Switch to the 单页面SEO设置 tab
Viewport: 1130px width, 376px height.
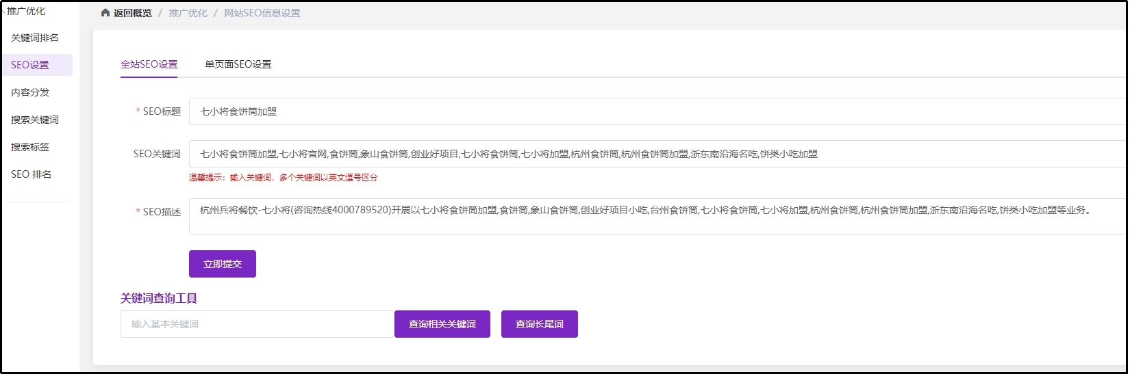[238, 64]
